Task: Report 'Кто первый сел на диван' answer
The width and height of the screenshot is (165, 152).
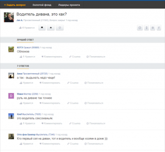Action: click(94, 144)
